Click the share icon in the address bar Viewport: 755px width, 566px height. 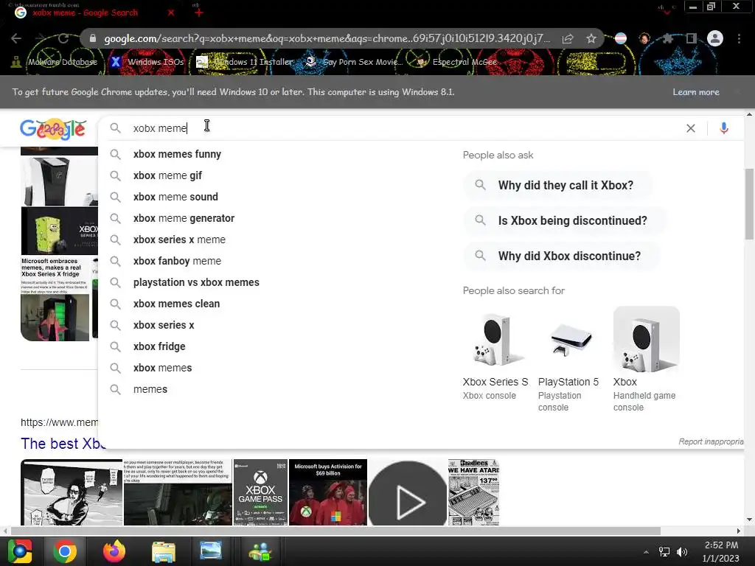click(x=568, y=38)
